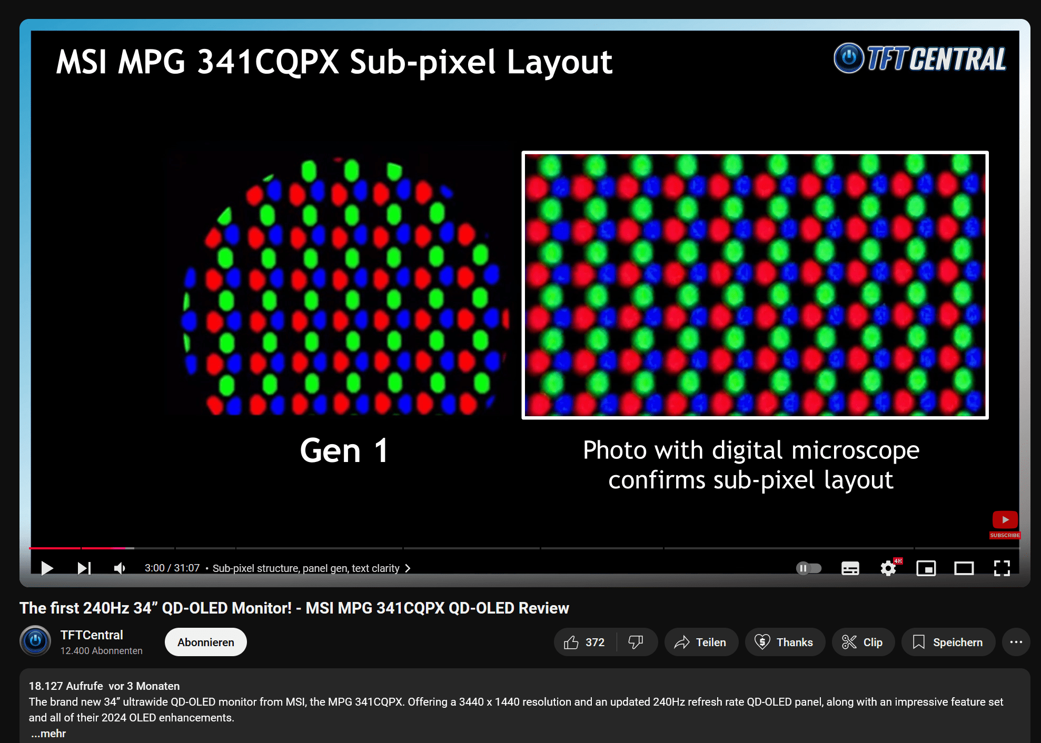Expand description with ...mehr
The width and height of the screenshot is (1041, 743).
(x=48, y=734)
